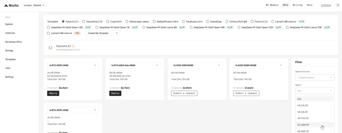
Task: Click the Novita logo
Action: click(11, 5)
